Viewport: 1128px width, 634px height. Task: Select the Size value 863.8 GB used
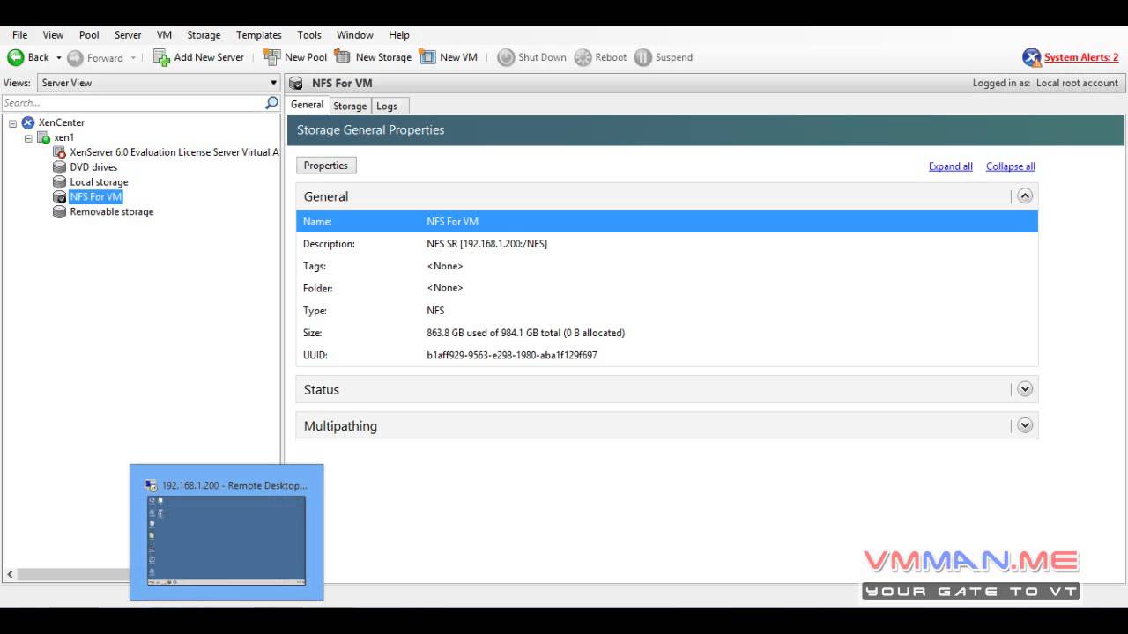(x=526, y=333)
